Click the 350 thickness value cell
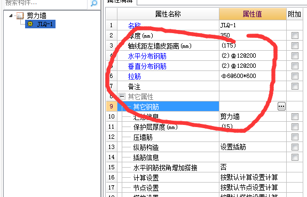 [253, 35]
